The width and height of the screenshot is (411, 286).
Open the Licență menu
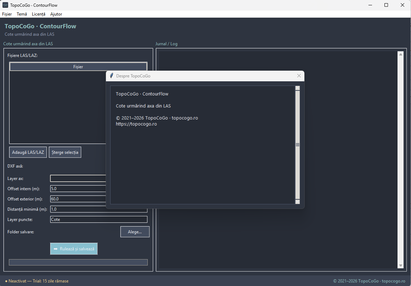pos(39,14)
